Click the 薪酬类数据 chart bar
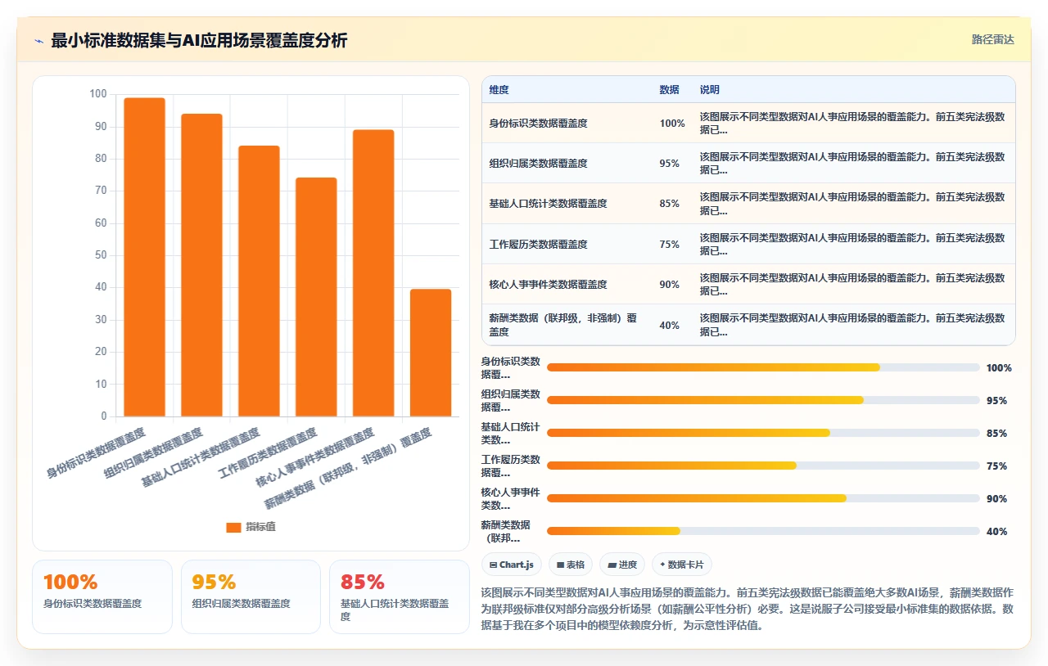1048x666 pixels. pyautogui.click(x=431, y=353)
